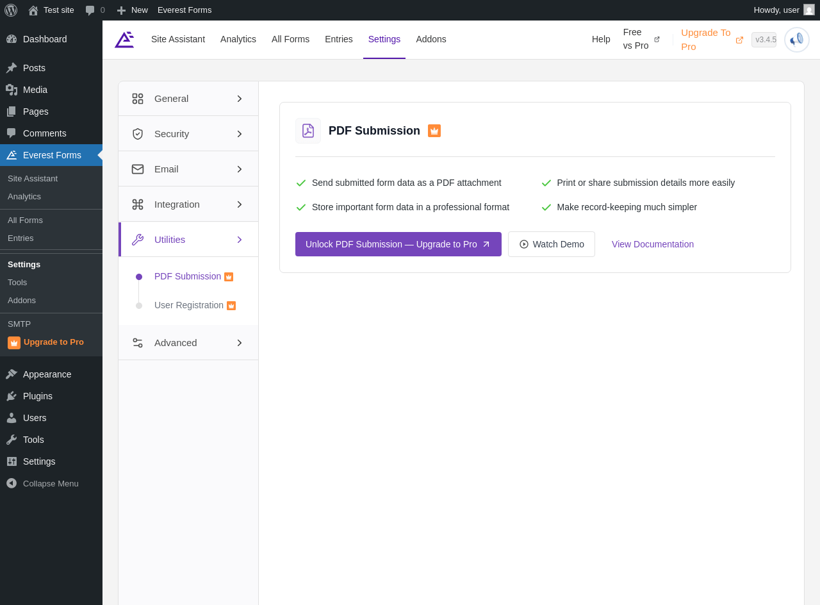Open the comments bubble in admin bar

(x=90, y=10)
